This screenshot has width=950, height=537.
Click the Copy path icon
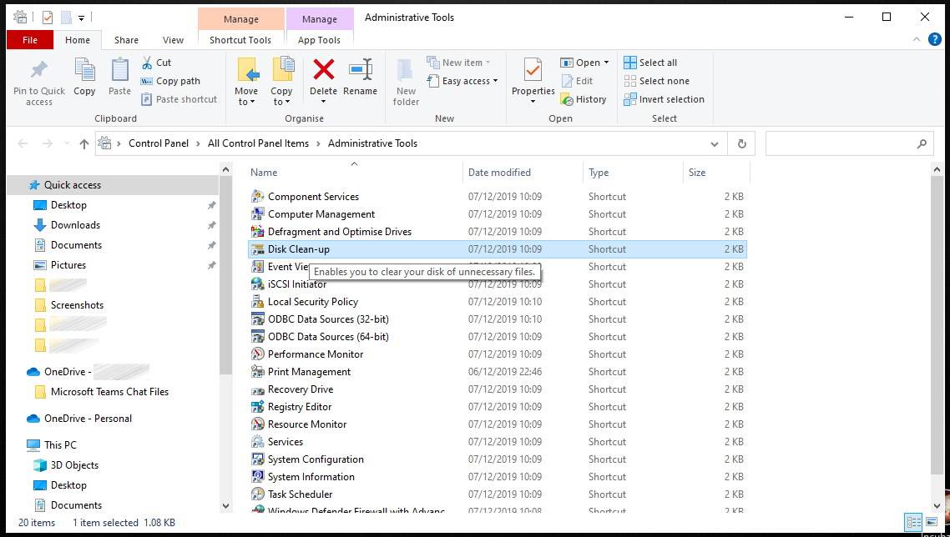(x=148, y=81)
